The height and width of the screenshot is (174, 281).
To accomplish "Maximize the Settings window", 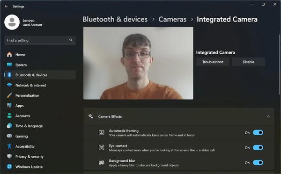I will click(x=263, y=4).
